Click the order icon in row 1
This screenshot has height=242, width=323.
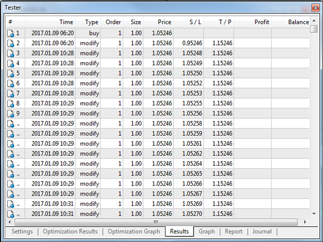point(11,33)
